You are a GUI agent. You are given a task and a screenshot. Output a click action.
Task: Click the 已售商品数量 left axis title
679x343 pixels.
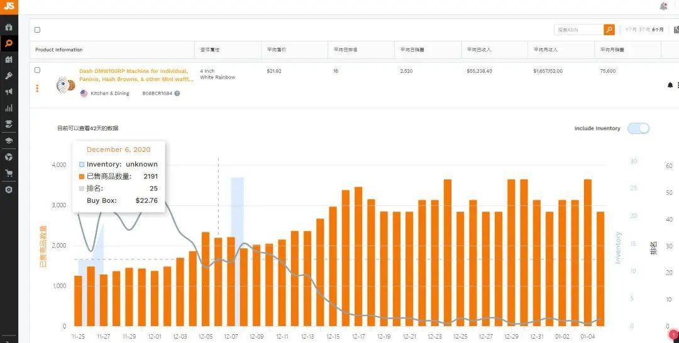(x=43, y=246)
